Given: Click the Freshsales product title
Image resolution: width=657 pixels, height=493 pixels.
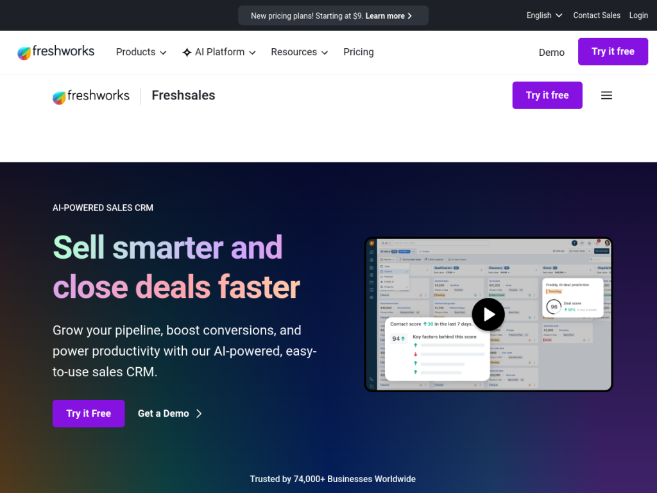Looking at the screenshot, I should [183, 96].
